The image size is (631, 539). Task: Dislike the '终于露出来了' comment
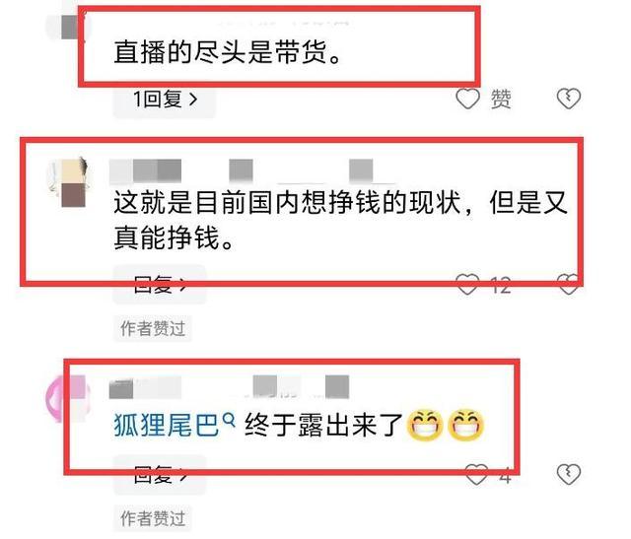point(568,474)
